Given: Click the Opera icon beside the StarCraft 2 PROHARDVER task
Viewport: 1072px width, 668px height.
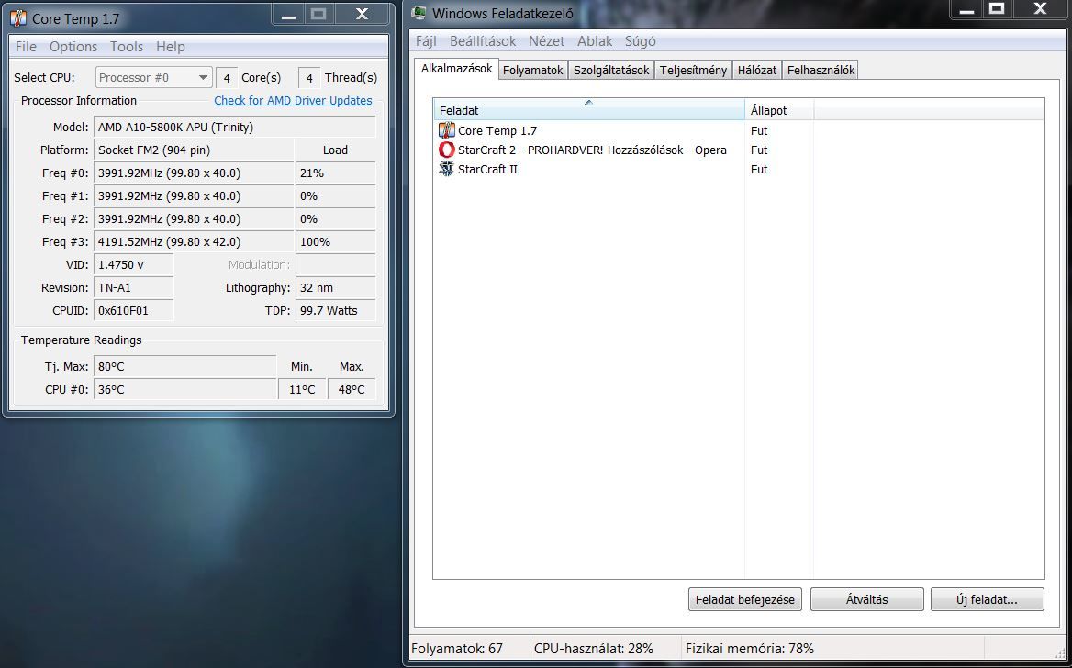Looking at the screenshot, I should [x=446, y=150].
